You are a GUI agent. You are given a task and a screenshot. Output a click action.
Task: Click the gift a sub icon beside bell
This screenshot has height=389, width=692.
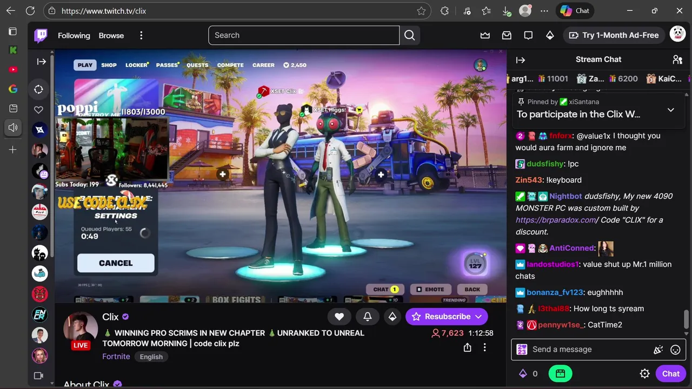(392, 317)
